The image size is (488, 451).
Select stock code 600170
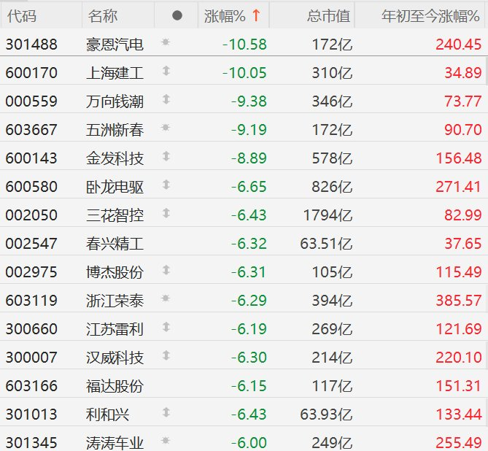(x=31, y=73)
